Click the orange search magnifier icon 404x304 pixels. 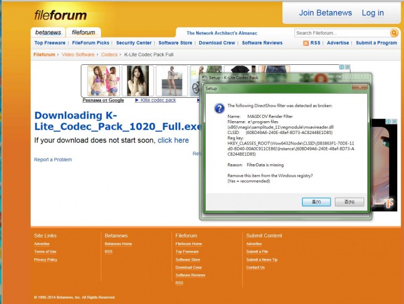click(394, 33)
